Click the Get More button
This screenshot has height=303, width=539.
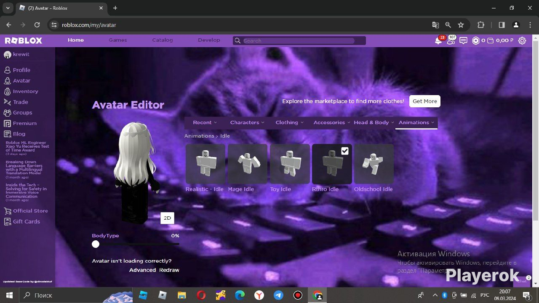click(424, 101)
